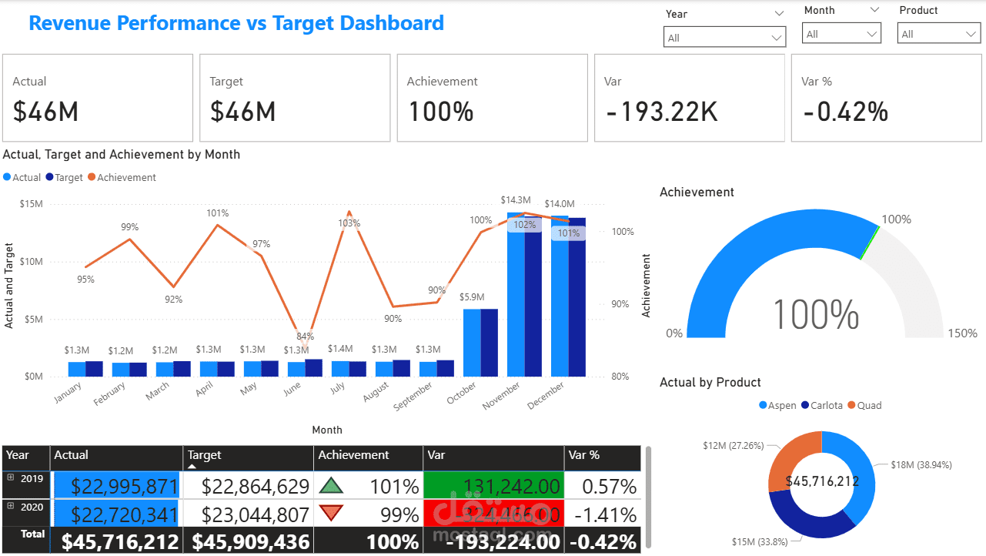Click the blue Actual legend bullet above the chart
The width and height of the screenshot is (986, 556).
pyautogui.click(x=6, y=177)
